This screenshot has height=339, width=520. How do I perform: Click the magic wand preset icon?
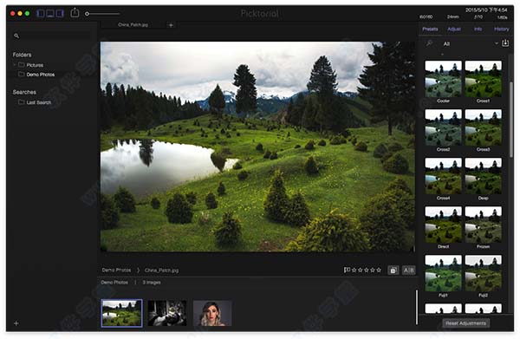coord(429,43)
